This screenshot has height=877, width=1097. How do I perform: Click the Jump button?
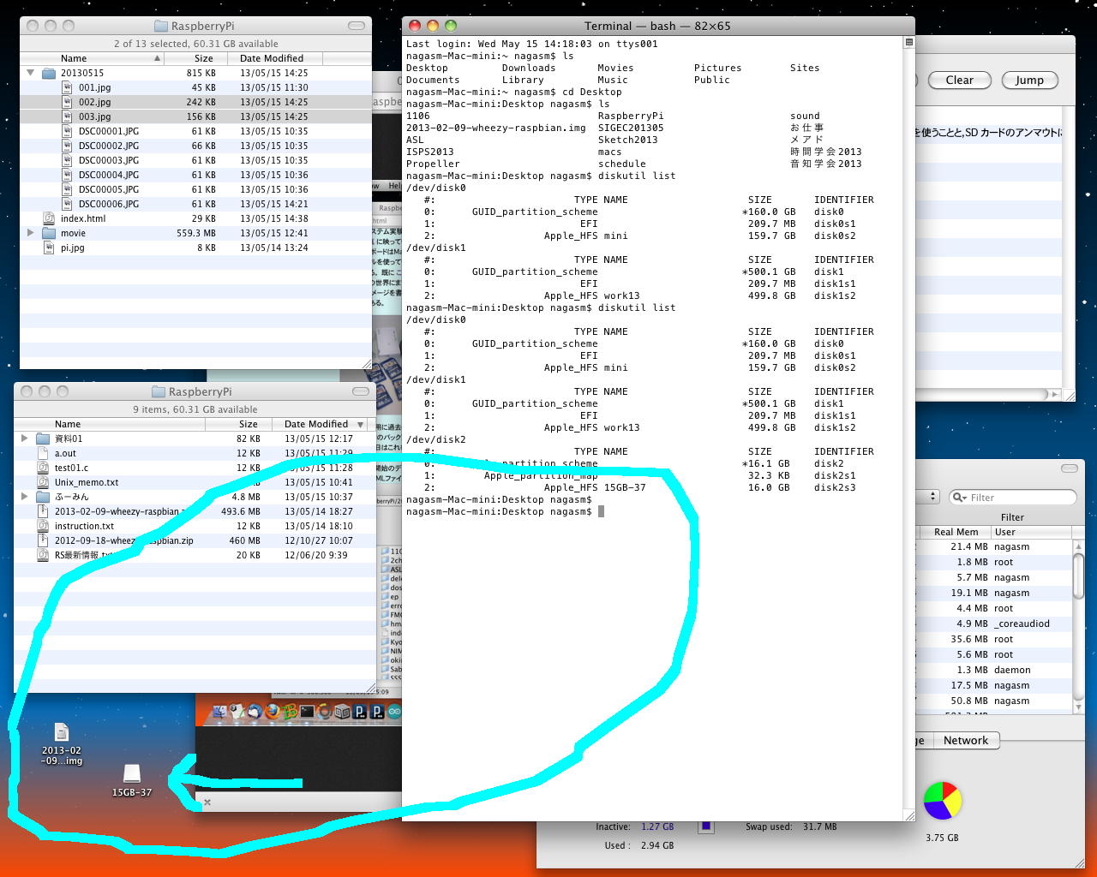tap(1029, 81)
